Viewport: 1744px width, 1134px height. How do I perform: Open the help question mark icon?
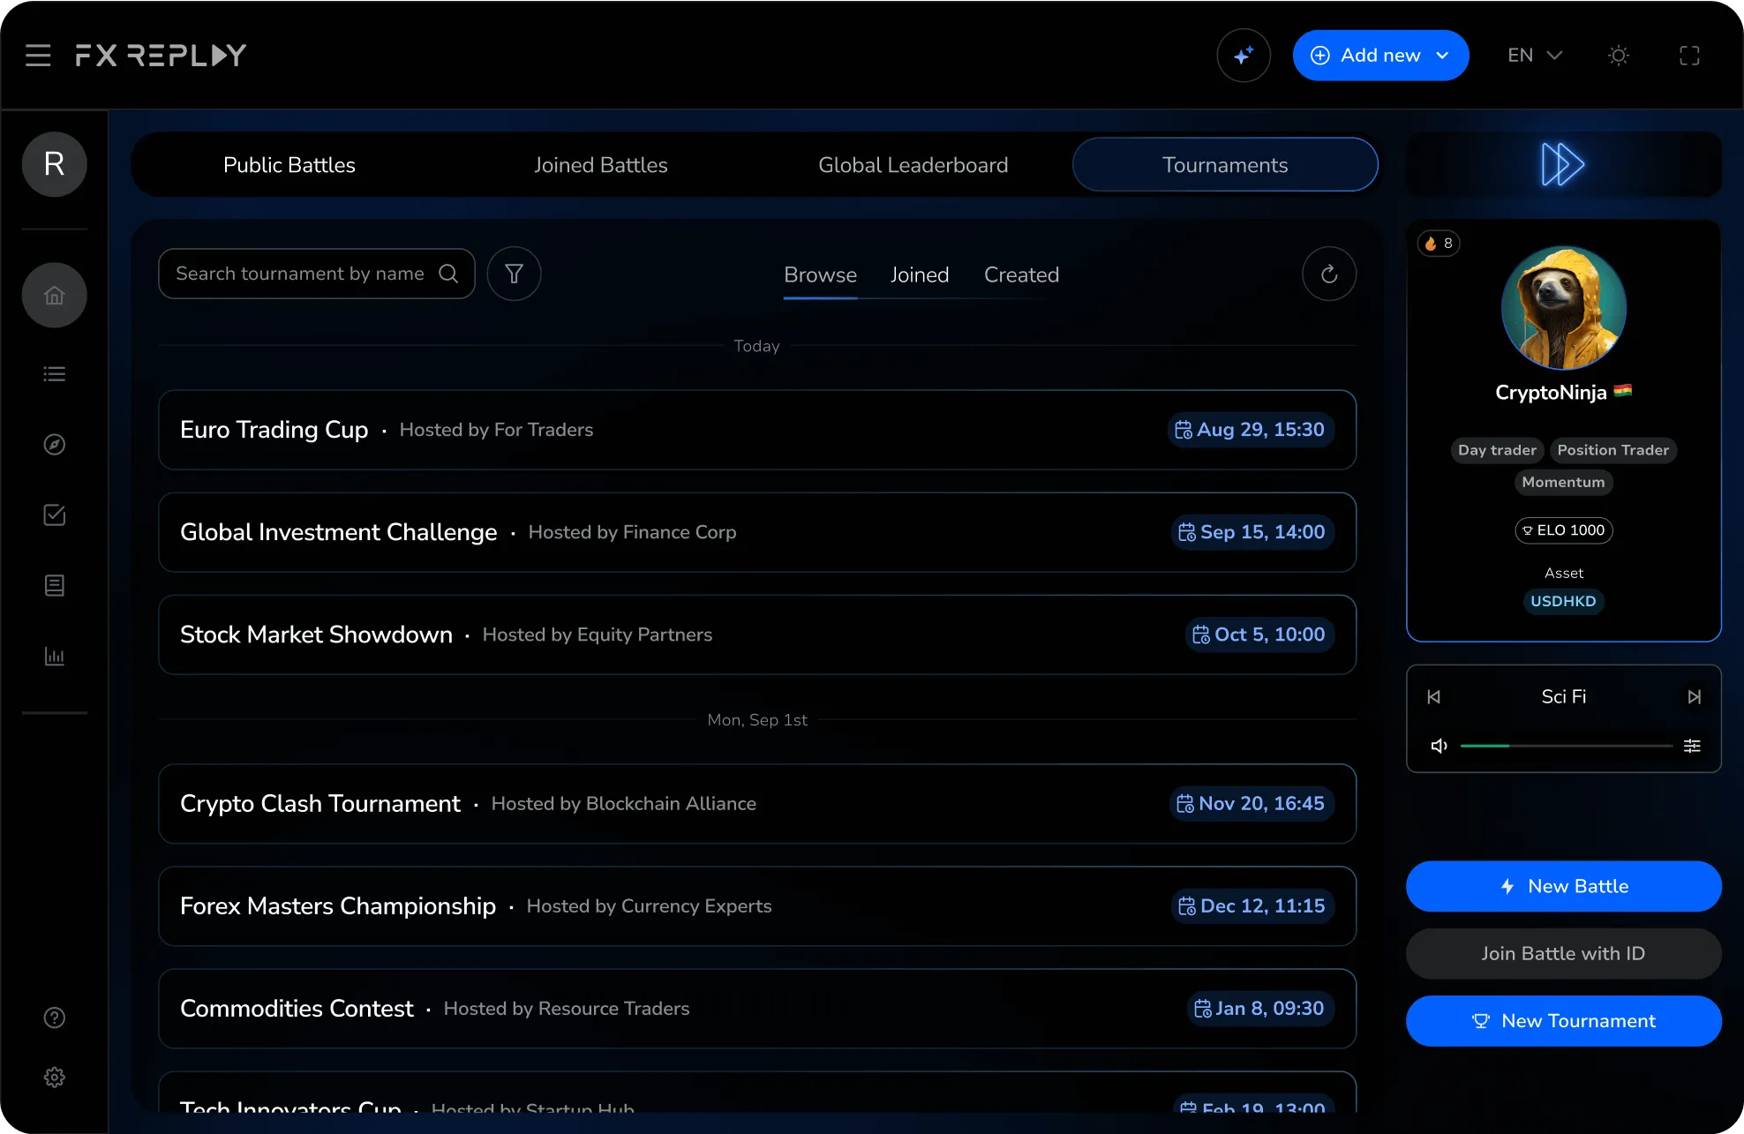55,1018
